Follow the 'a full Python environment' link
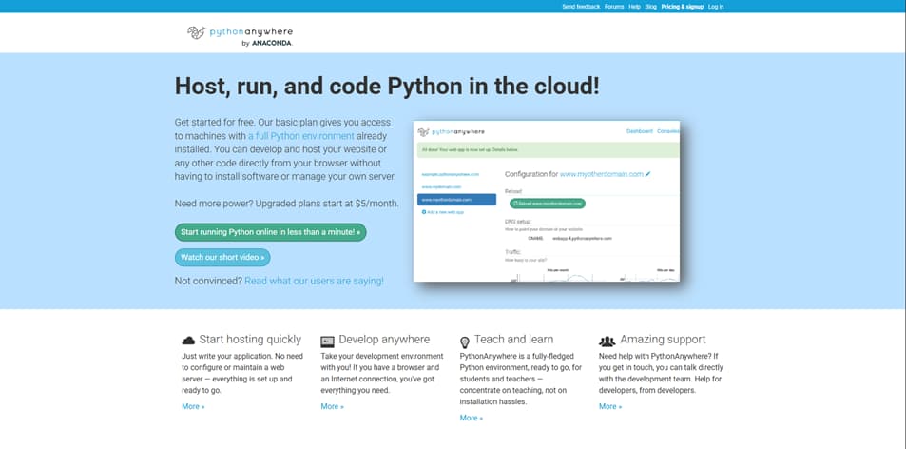906x449 pixels. (x=301, y=136)
